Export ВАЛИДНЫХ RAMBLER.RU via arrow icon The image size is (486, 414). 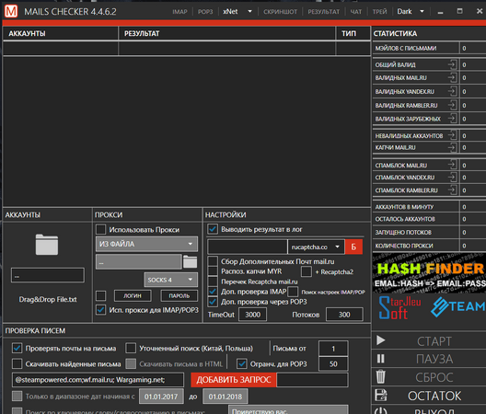[452, 105]
